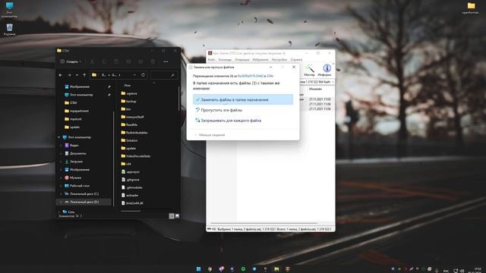Choose Заменить файлы в папке назначения
This screenshot has width=486, height=273.
pos(243,99)
